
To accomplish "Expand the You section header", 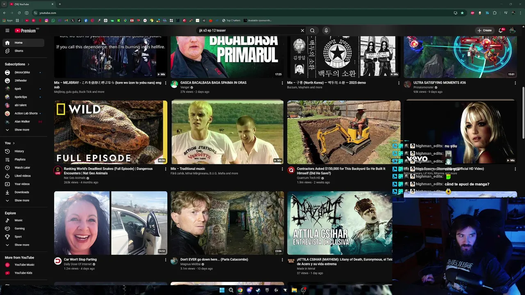I will click(x=9, y=143).
